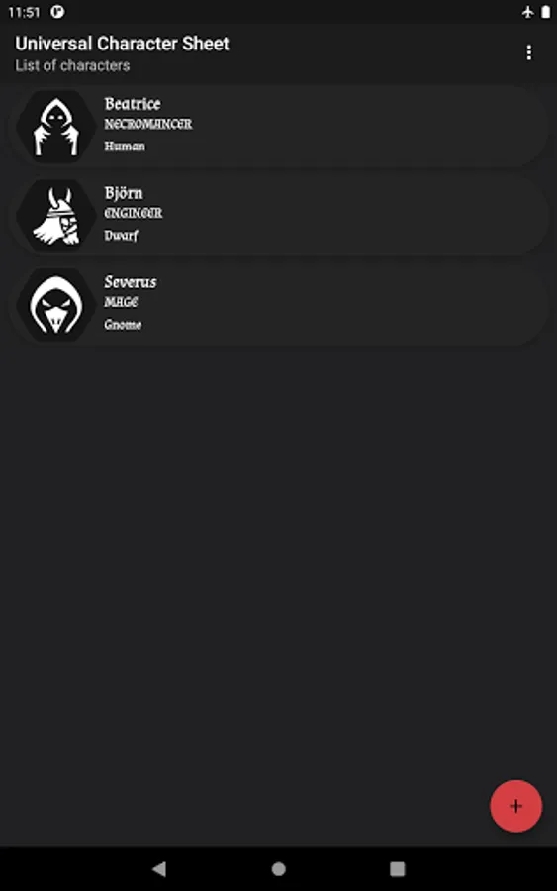Tap the List of characters subtitle
This screenshot has width=557, height=891.
coord(72,66)
